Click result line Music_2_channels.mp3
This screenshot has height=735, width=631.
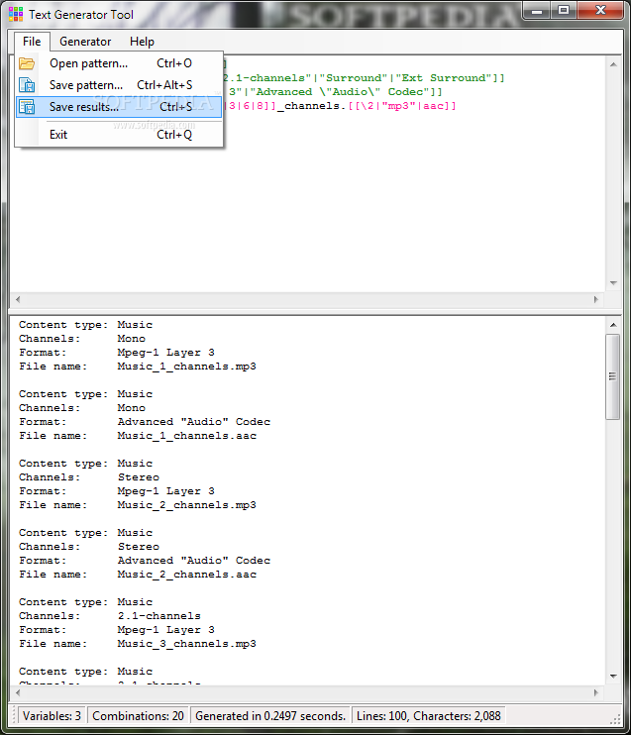(x=186, y=505)
